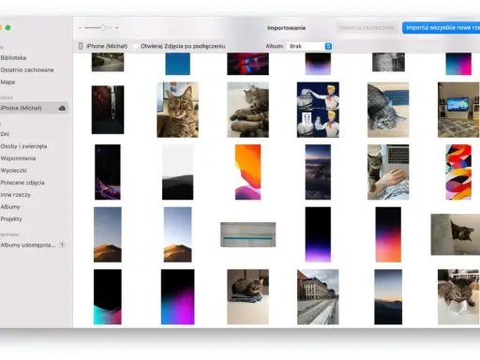
Task: Click the zoom-out minus icon in toolbar
Action: click(81, 28)
